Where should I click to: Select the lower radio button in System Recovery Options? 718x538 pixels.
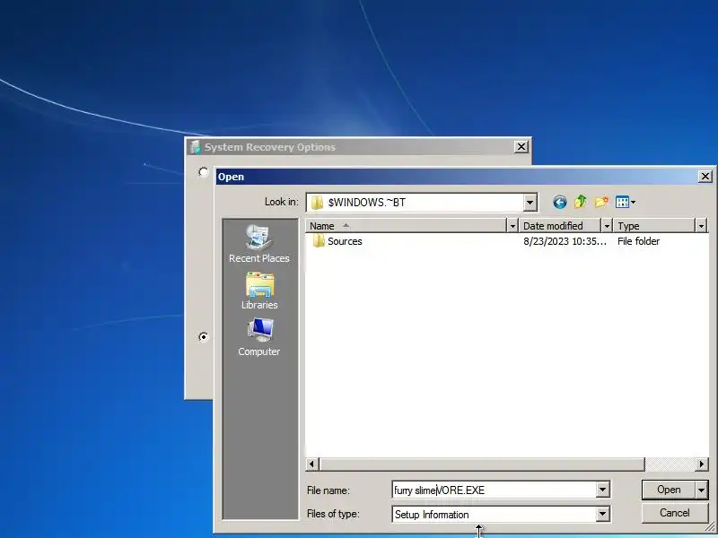click(204, 337)
